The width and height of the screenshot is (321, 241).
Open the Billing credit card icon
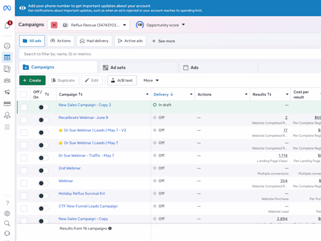point(7,104)
